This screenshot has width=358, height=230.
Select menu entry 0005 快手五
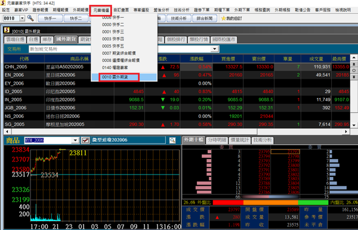113,46
